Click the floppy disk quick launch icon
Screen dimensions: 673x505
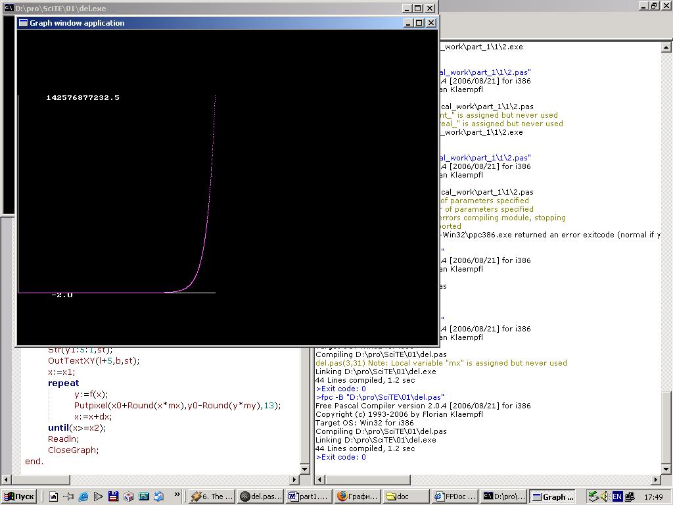pos(113,496)
